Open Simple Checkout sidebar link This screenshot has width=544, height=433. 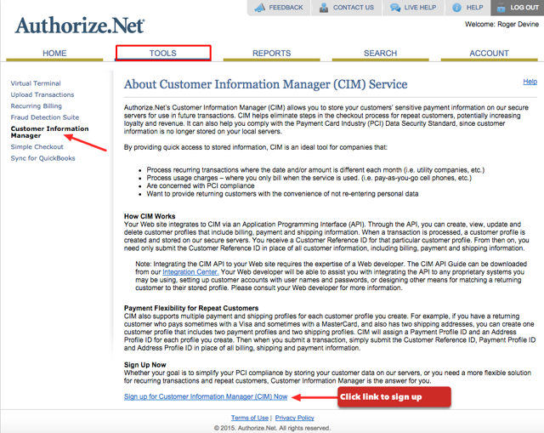point(37,147)
